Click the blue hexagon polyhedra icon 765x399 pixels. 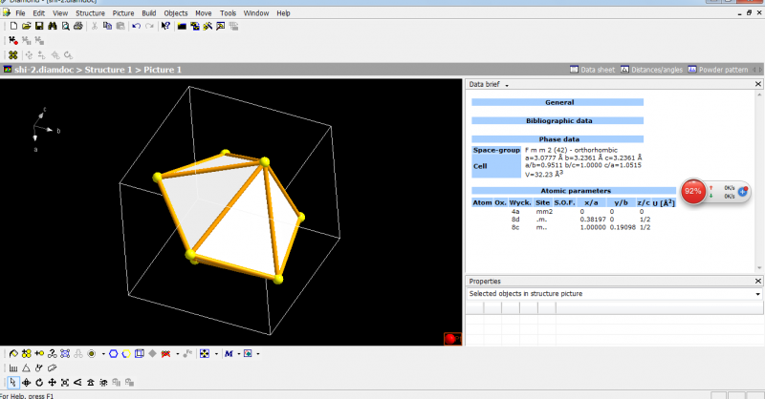click(x=113, y=353)
